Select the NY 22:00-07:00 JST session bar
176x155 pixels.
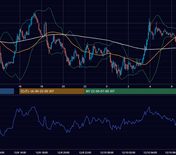130,91
